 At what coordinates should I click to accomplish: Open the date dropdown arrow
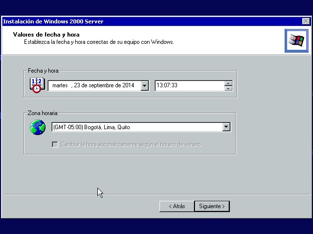click(x=145, y=86)
